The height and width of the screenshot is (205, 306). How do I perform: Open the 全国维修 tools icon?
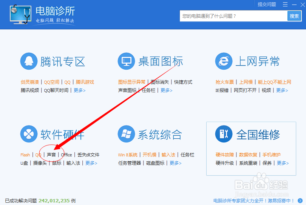coord(224,134)
